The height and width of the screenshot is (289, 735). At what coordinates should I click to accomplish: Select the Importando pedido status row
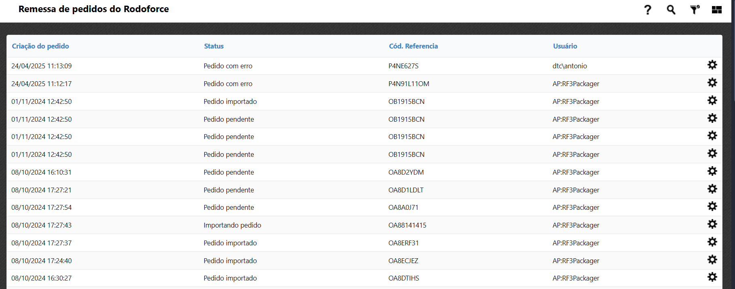click(x=232, y=225)
